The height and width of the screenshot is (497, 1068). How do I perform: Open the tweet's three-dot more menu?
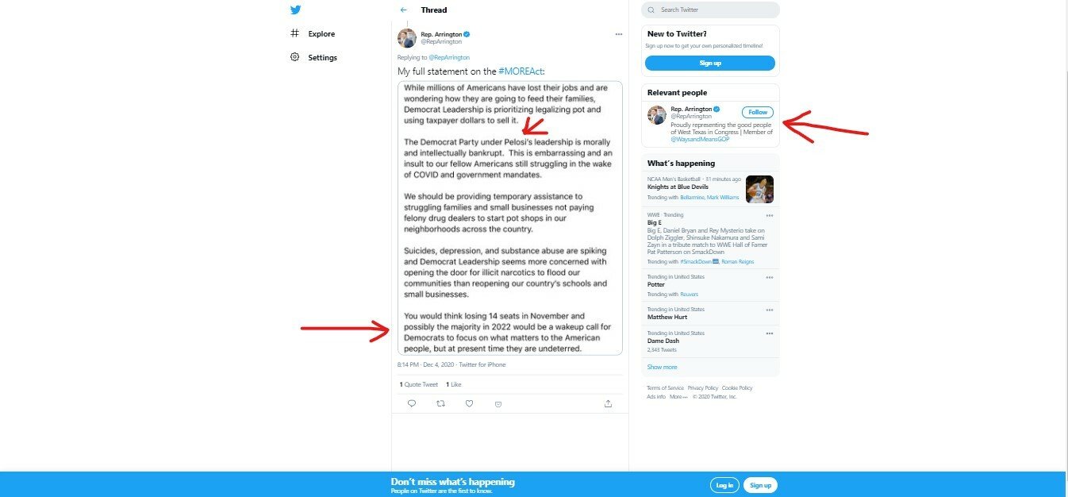pyautogui.click(x=618, y=34)
